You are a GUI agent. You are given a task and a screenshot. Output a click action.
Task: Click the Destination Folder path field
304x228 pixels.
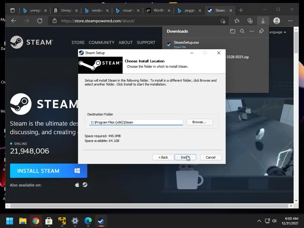click(x=136, y=122)
